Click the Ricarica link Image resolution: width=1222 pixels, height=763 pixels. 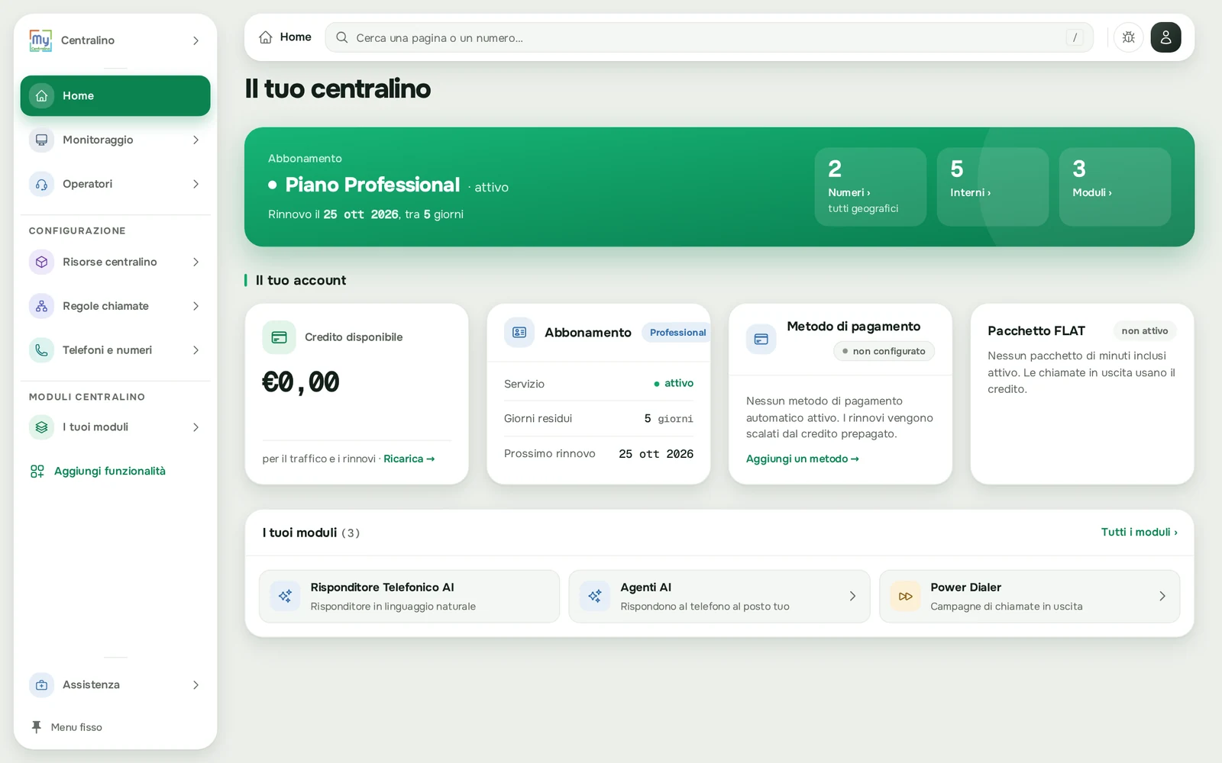409,459
